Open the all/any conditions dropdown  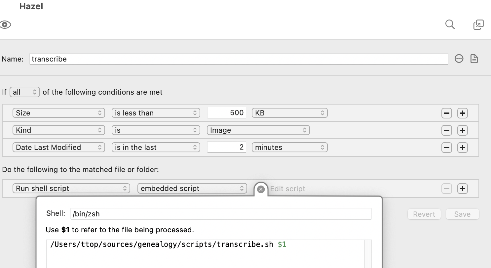(x=25, y=92)
